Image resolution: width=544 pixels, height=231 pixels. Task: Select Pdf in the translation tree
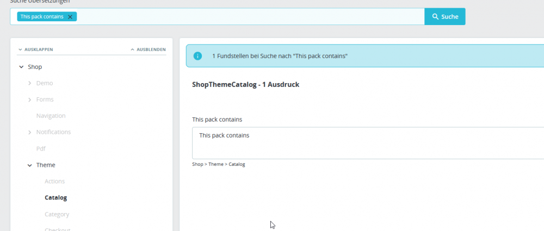41,148
